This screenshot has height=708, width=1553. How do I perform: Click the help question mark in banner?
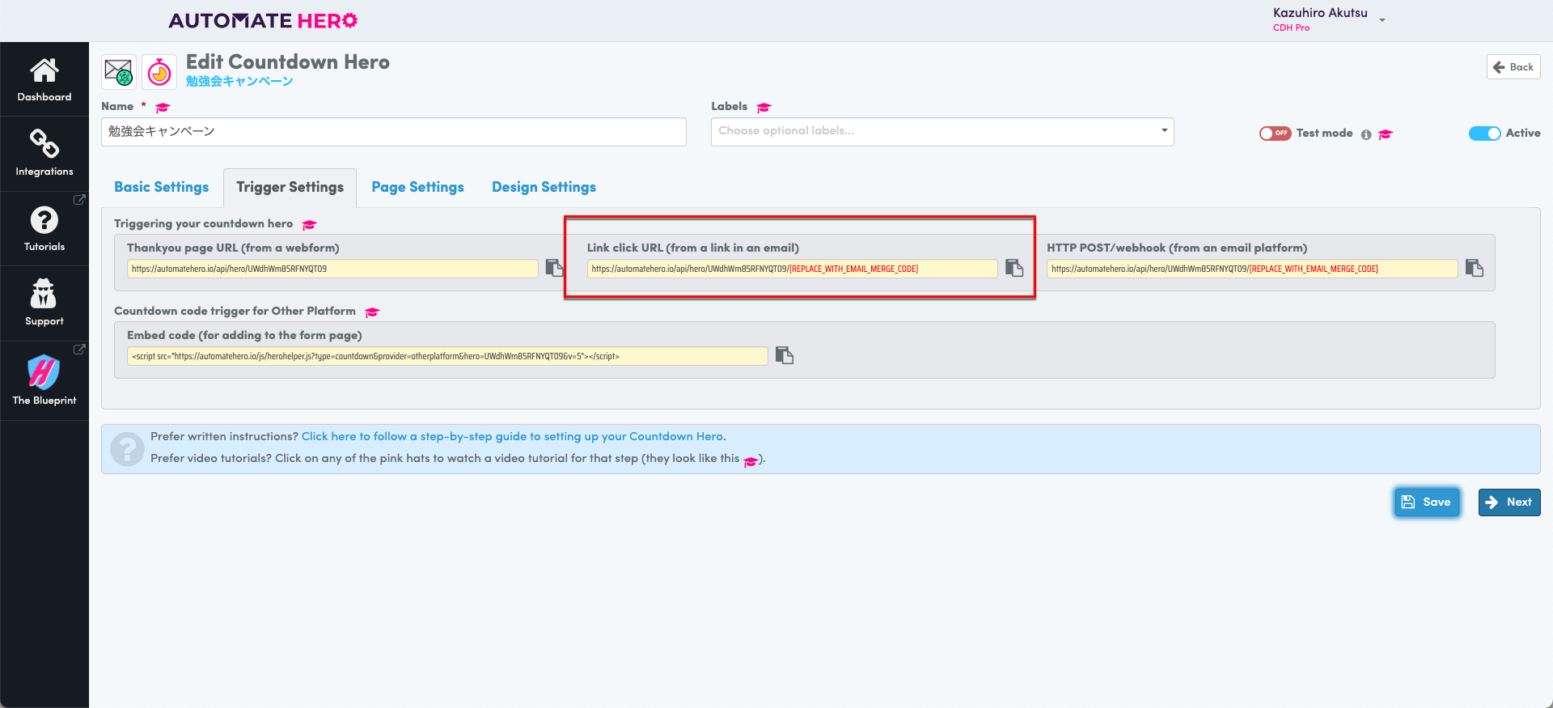click(127, 449)
